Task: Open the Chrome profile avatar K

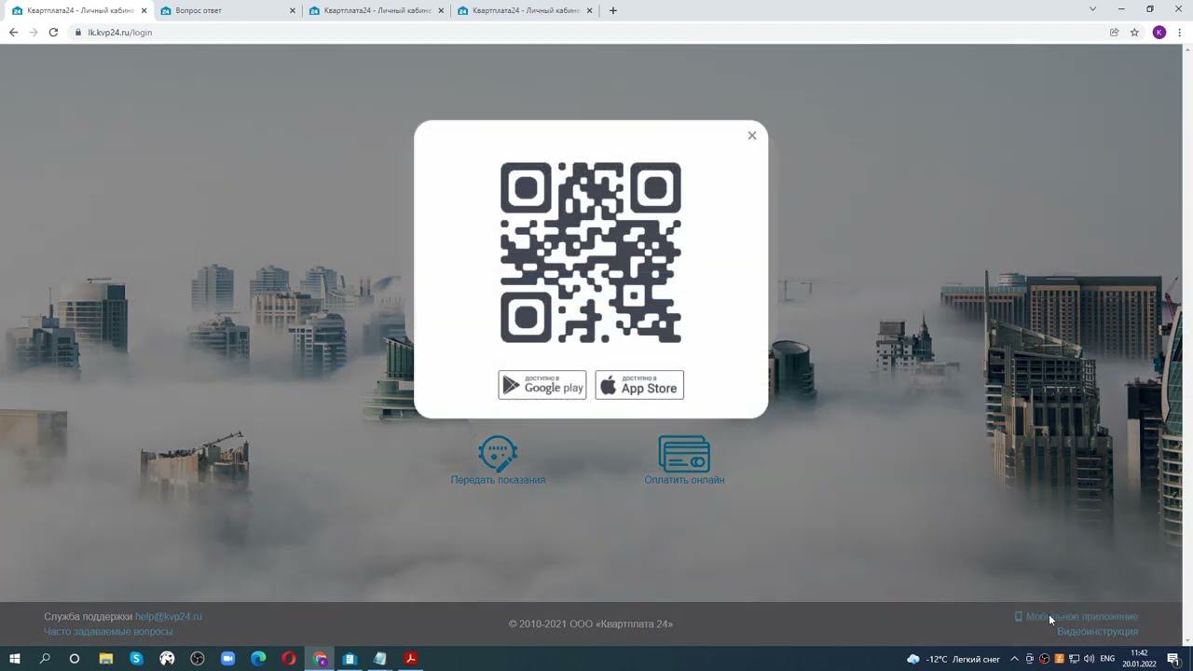Action: [1159, 32]
